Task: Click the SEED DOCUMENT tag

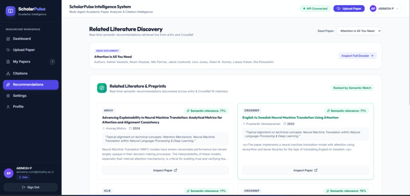Action: pyautogui.click(x=107, y=51)
